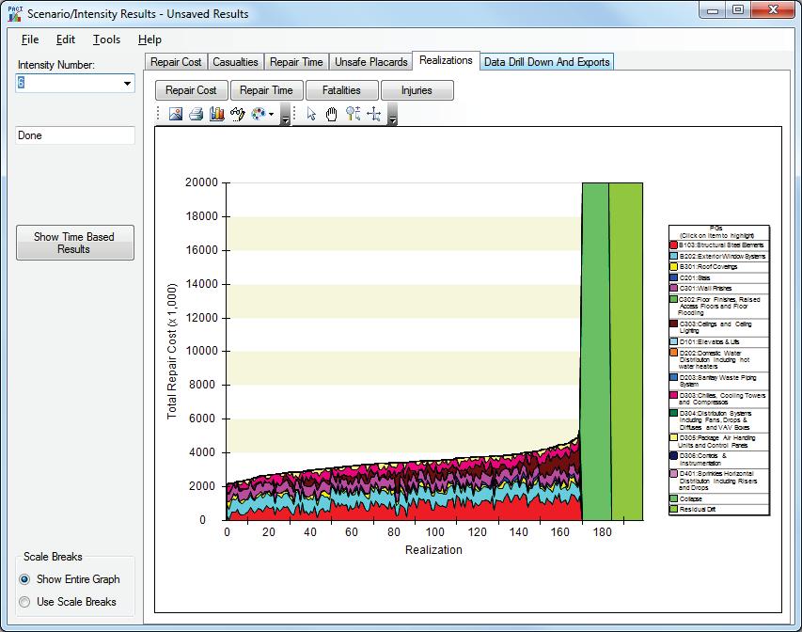The width and height of the screenshot is (802, 632).
Task: Click Show Time Based Results button
Action: (x=74, y=243)
